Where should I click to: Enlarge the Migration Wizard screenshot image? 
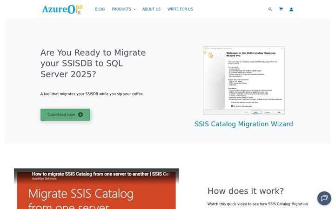tap(243, 81)
